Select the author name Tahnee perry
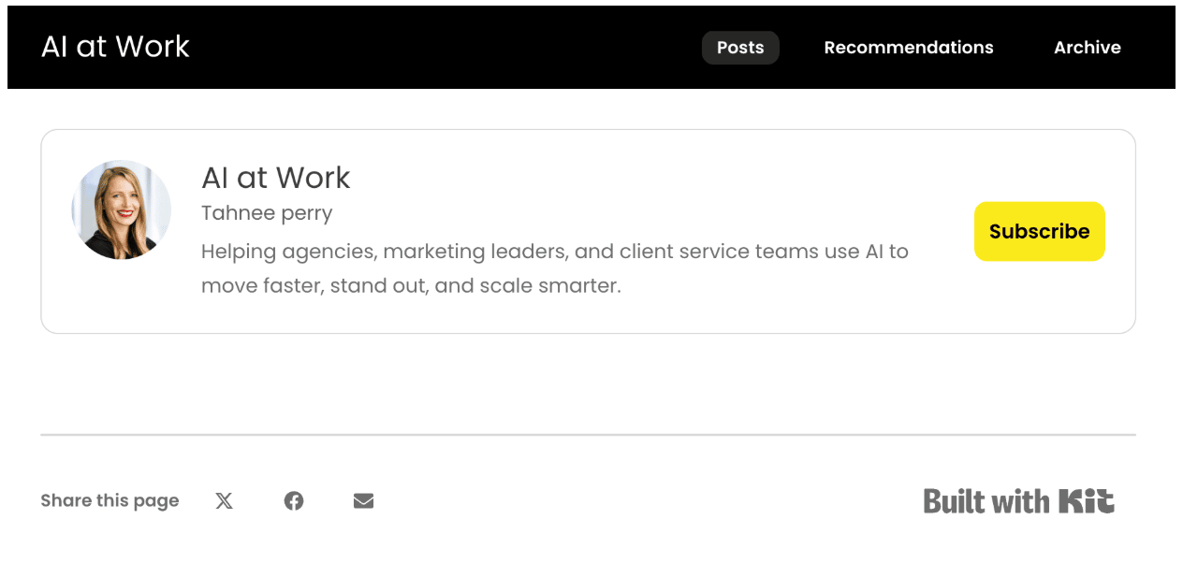This screenshot has width=1183, height=563. (267, 213)
